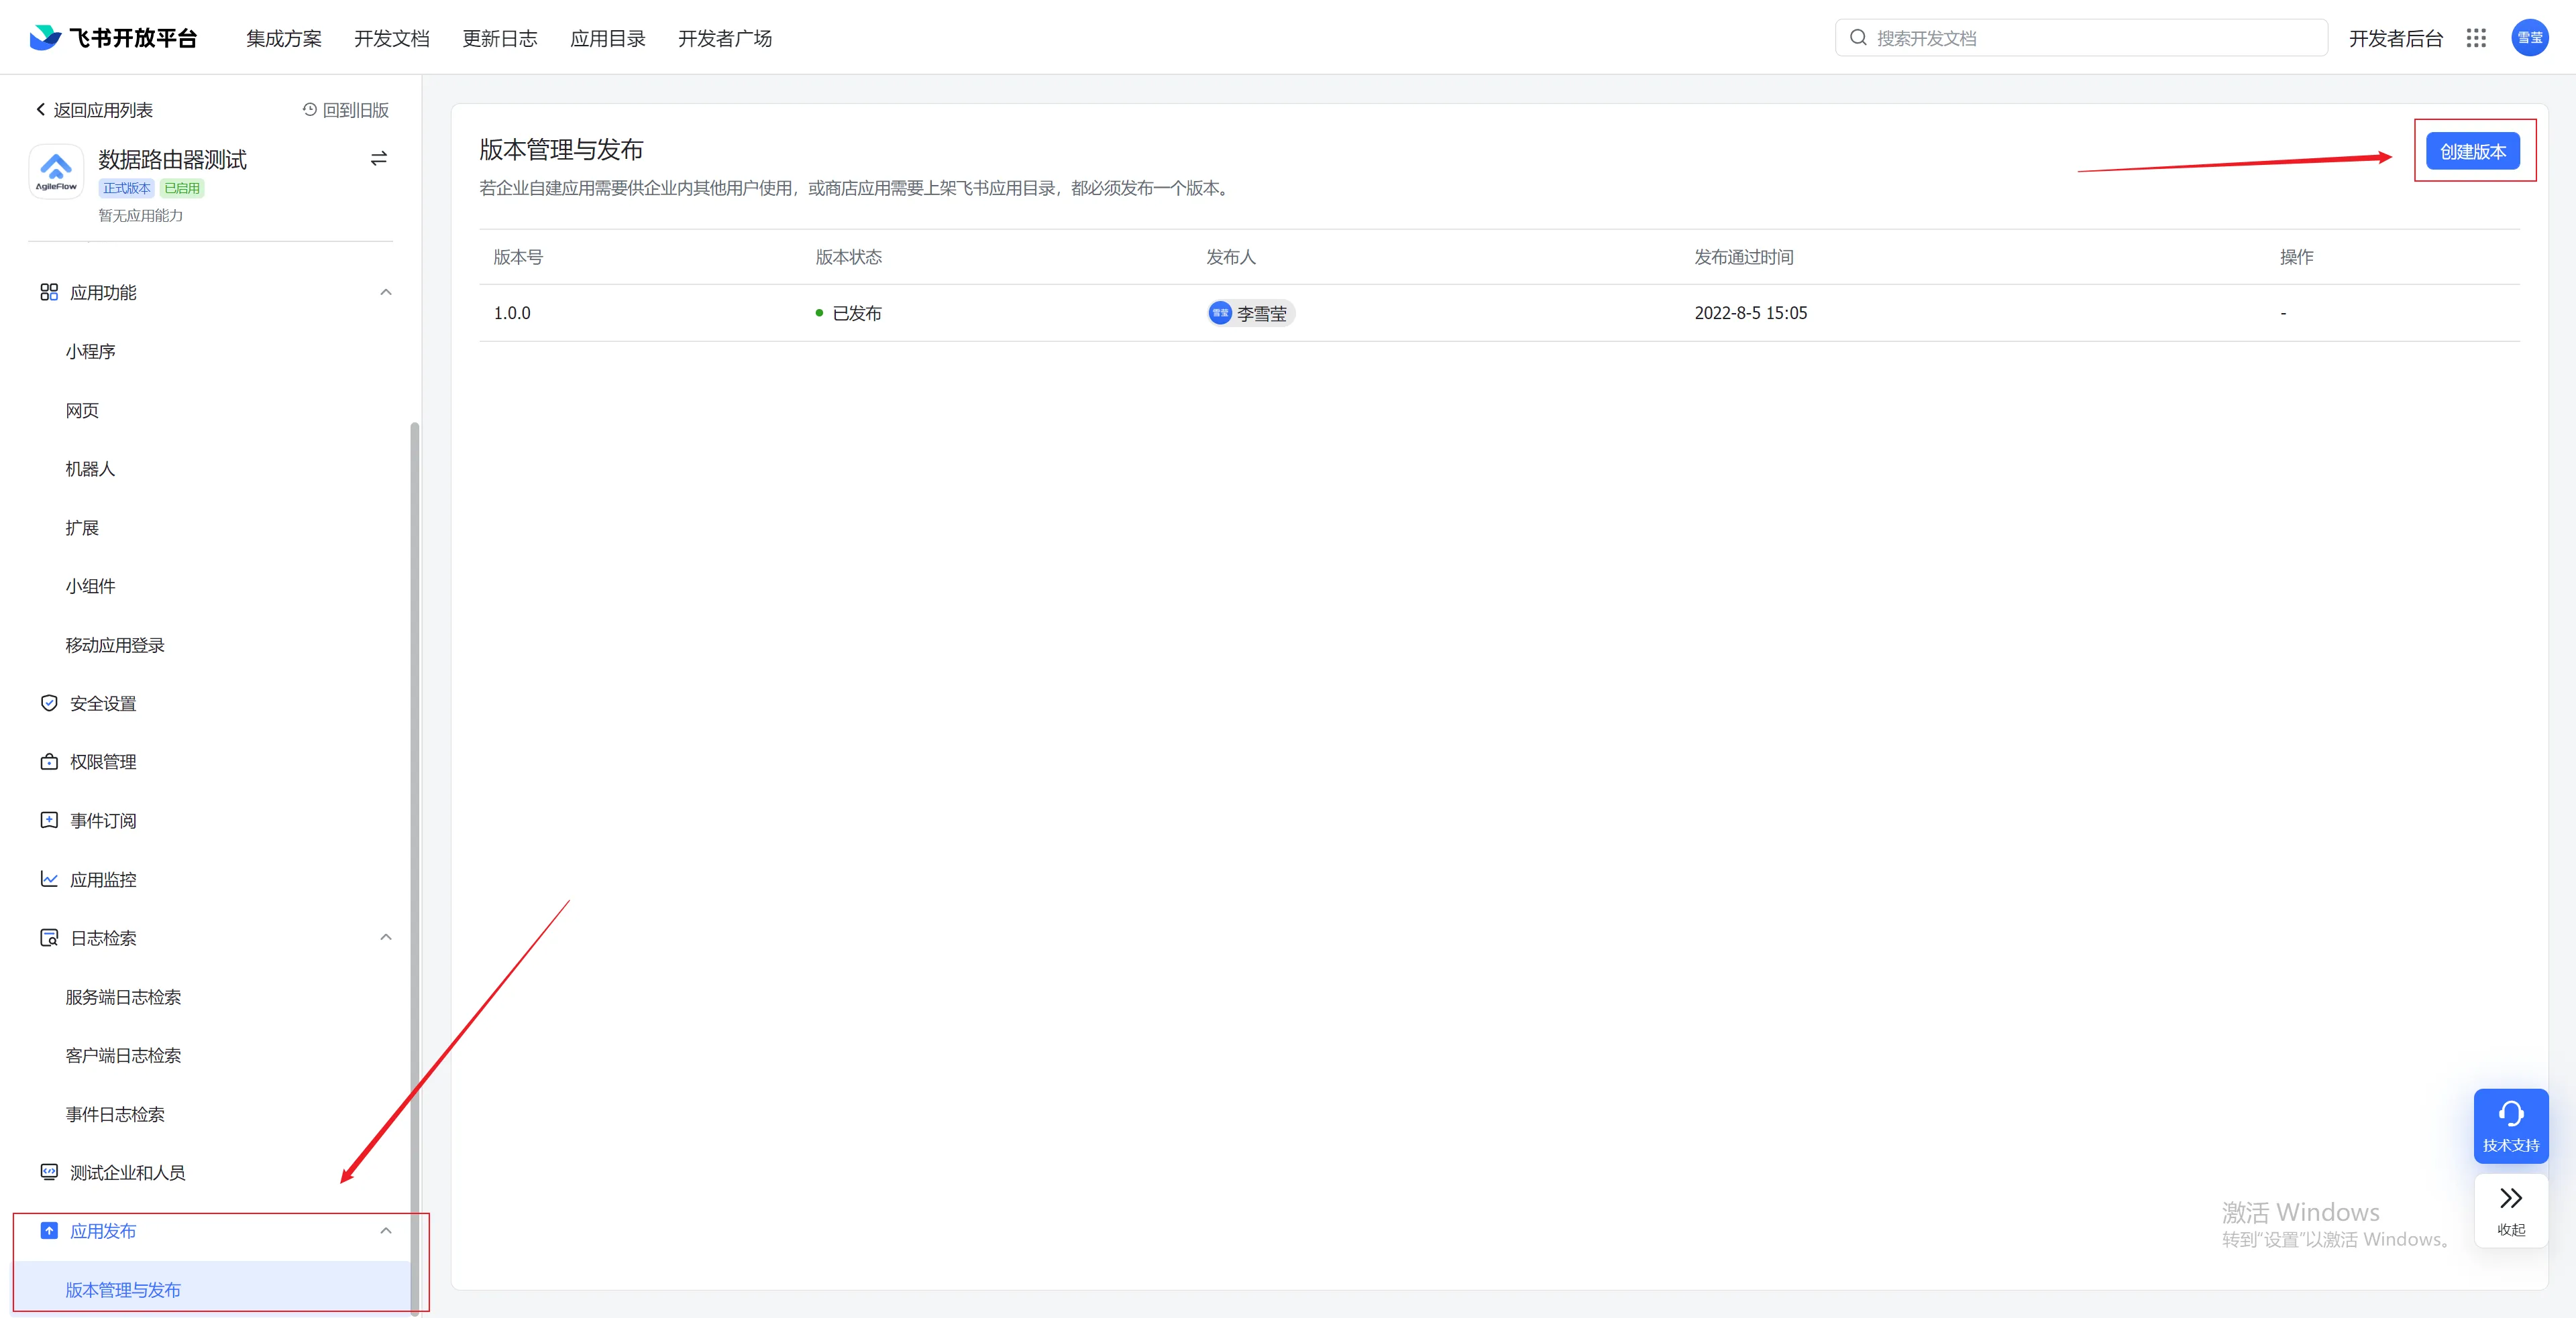Click the 回到旧版 link

point(346,110)
